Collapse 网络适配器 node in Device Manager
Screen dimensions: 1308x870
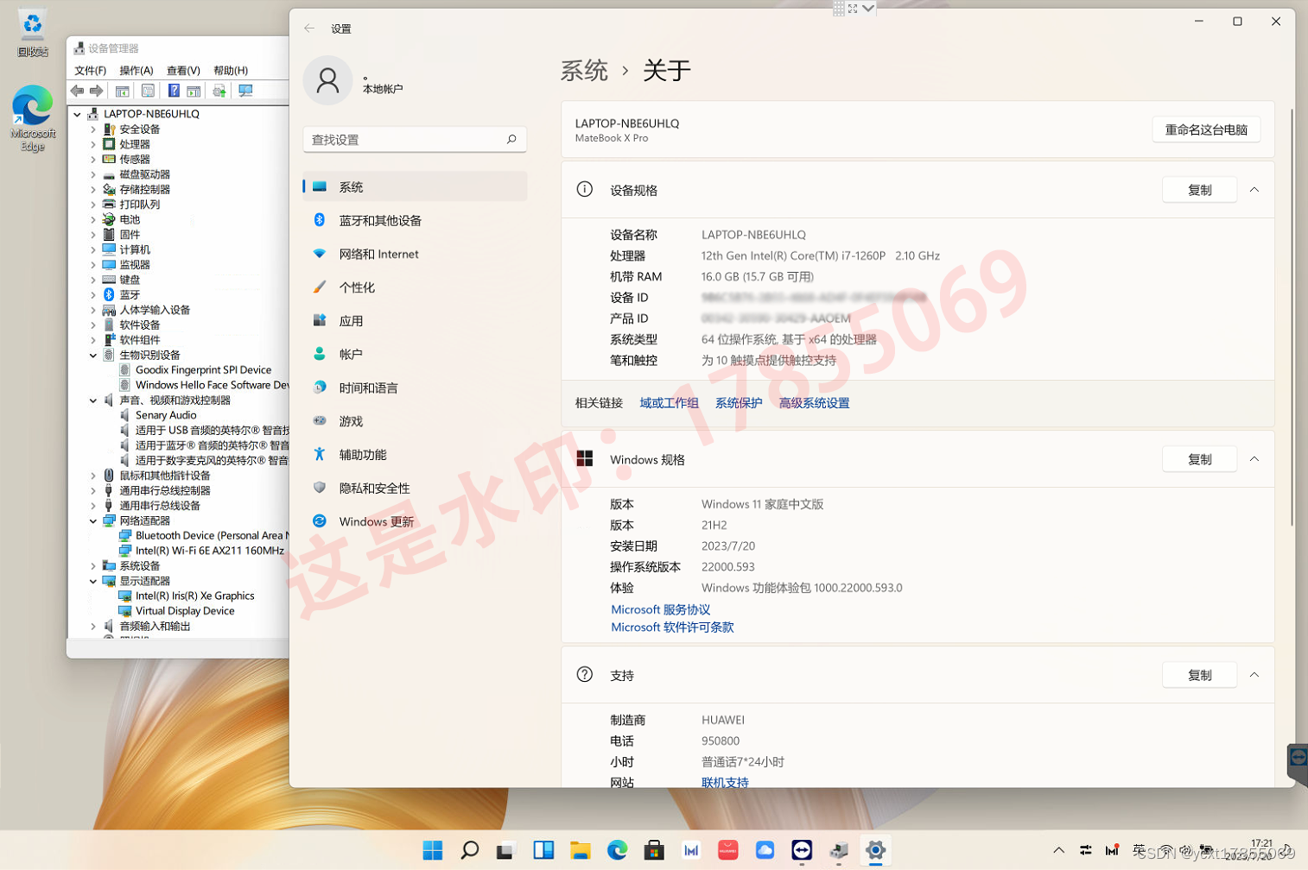pos(93,520)
